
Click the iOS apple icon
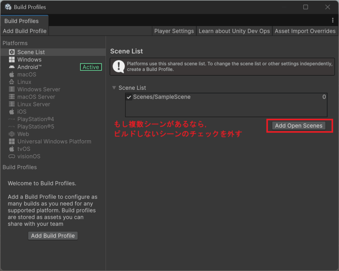[x=12, y=112]
